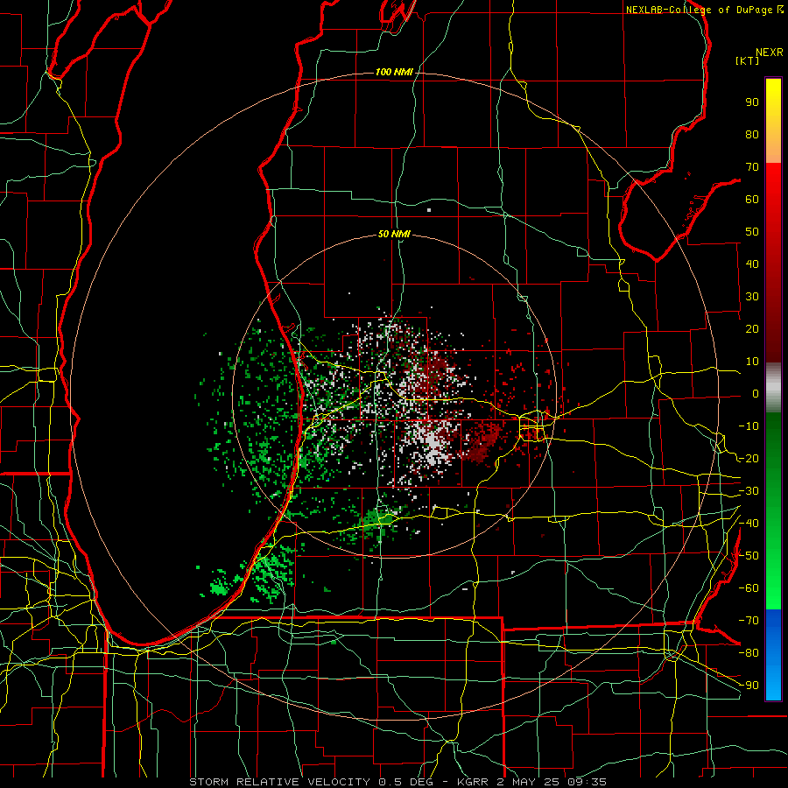The image size is (788, 788).
Task: Click the -20 value on the velocity scale
Action: tap(749, 458)
